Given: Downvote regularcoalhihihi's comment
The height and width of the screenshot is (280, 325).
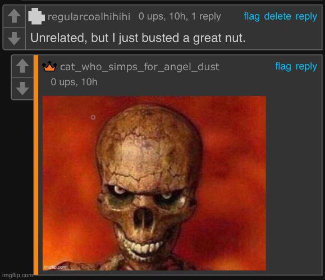Looking at the screenshot, I should coord(14,38).
